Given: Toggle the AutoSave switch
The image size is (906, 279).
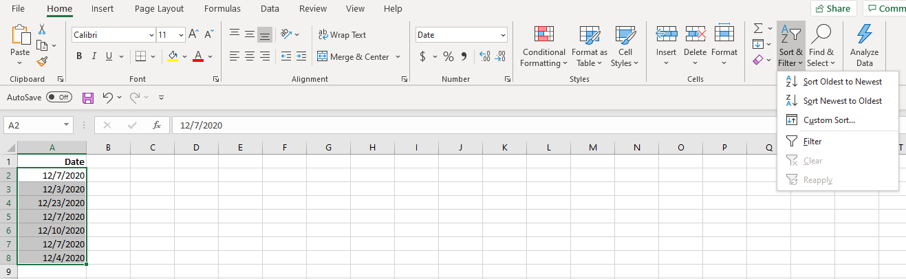Looking at the screenshot, I should coord(59,98).
